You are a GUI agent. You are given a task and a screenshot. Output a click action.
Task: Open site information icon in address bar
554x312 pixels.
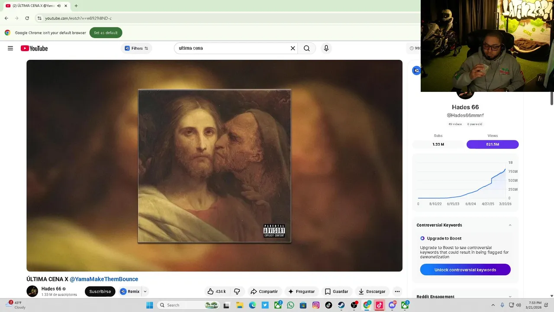pyautogui.click(x=39, y=18)
